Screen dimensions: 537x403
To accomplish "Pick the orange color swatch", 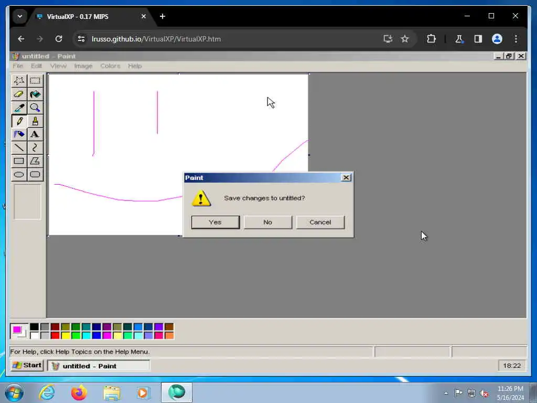I will 169,335.
